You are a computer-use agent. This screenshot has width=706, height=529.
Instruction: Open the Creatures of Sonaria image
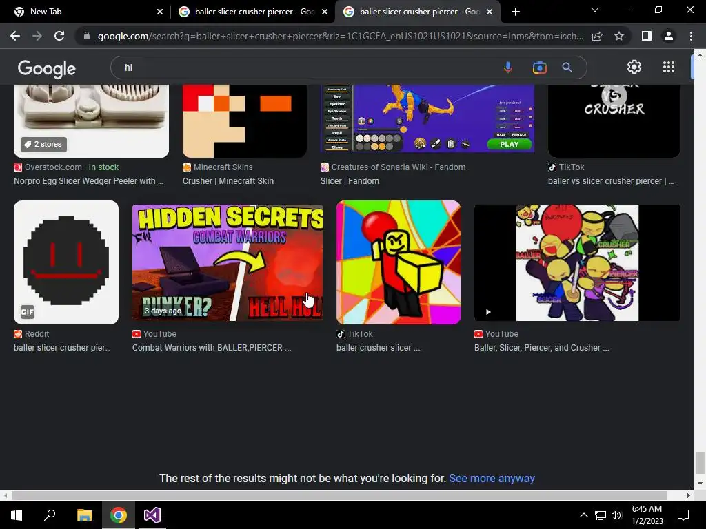(x=427, y=118)
